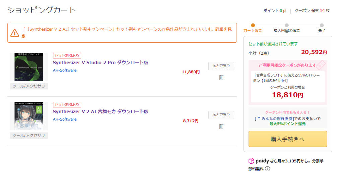The width and height of the screenshot is (343, 176).
Task: Save Studio 2 Pro with あとで買う
Action: tap(221, 66)
